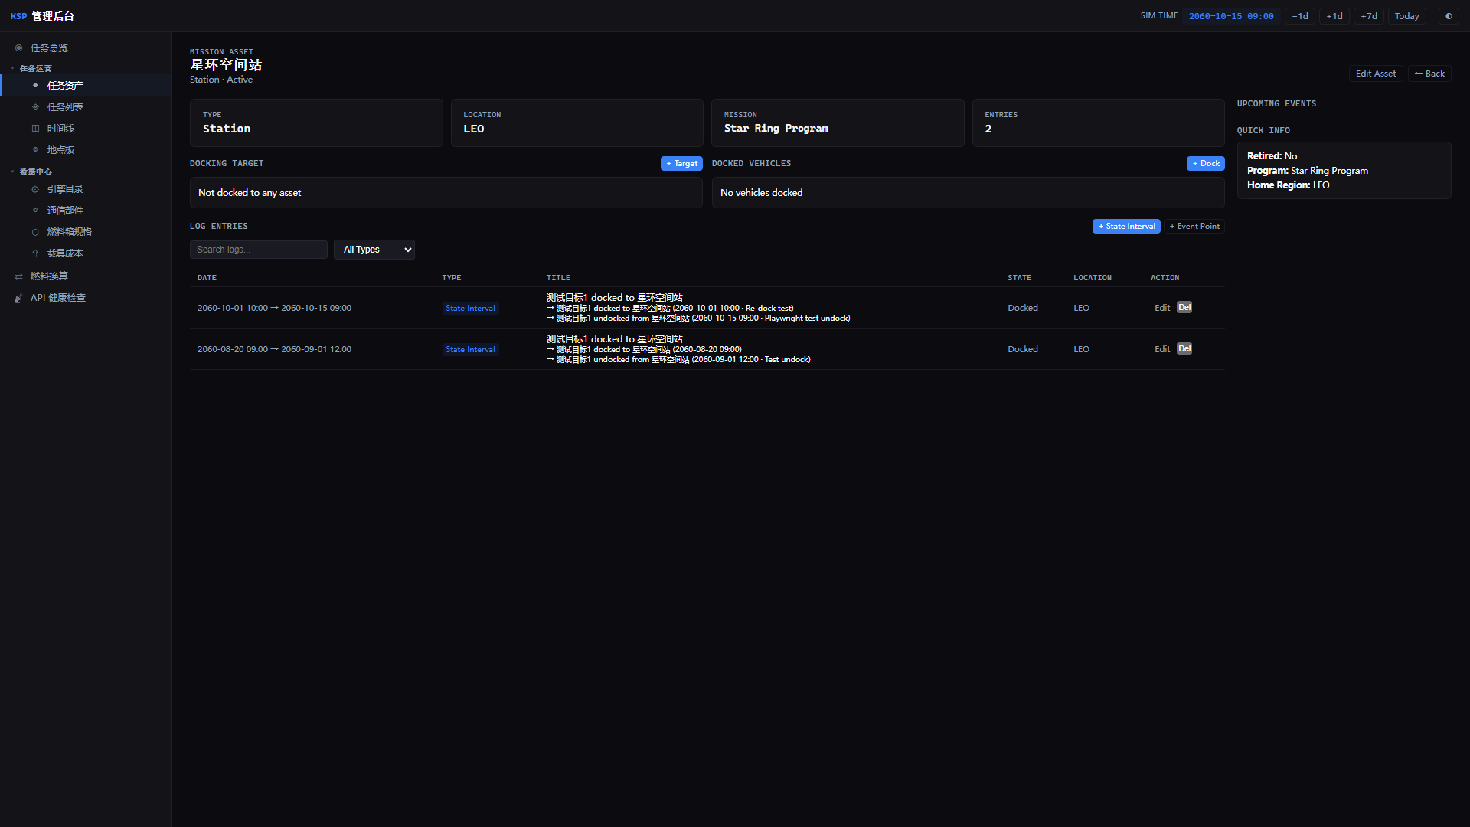The image size is (1470, 827).
Task: Focus the Search logs input field
Action: [259, 250]
